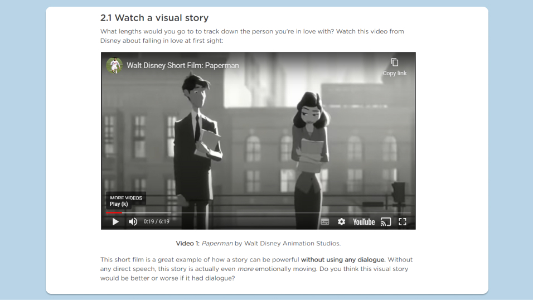
Task: Enter fullscreen mode
Action: pos(403,222)
